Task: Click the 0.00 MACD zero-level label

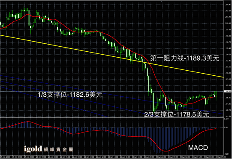Action: pos(226,127)
